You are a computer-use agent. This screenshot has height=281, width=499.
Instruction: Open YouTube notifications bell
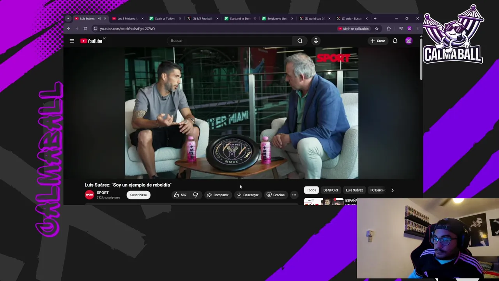click(x=395, y=41)
